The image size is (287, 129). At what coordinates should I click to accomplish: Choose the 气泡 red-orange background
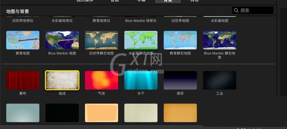pos(102,80)
